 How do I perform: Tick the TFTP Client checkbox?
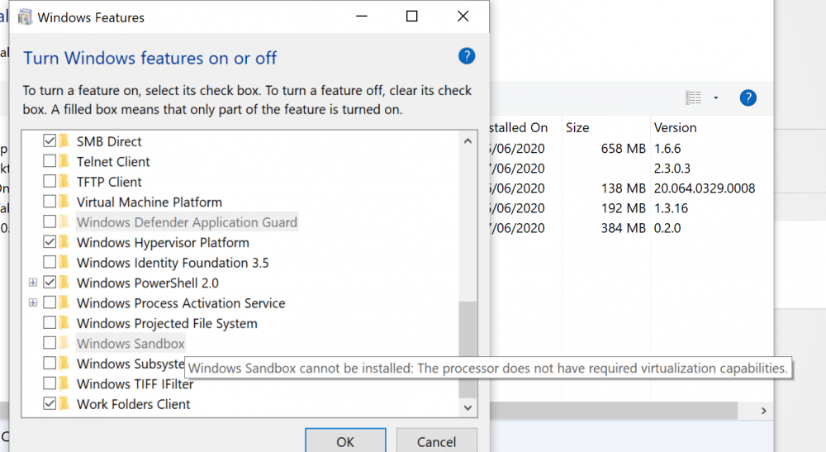[50, 182]
